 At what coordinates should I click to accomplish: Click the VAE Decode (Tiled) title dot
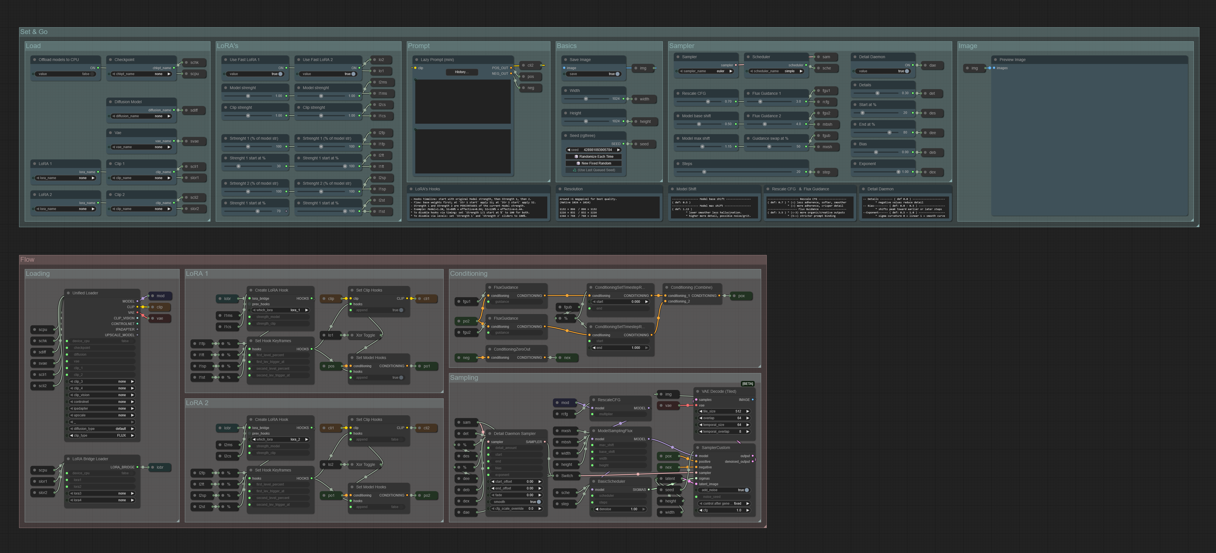[698, 392]
